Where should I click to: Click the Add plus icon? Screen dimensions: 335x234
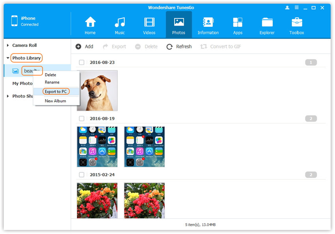pos(78,46)
